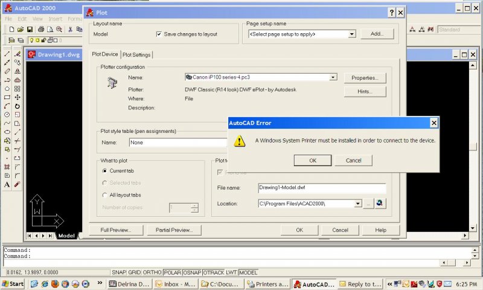Image resolution: width=483 pixels, height=290 pixels.
Task: Select the Scale tool
Action: tap(18, 115)
